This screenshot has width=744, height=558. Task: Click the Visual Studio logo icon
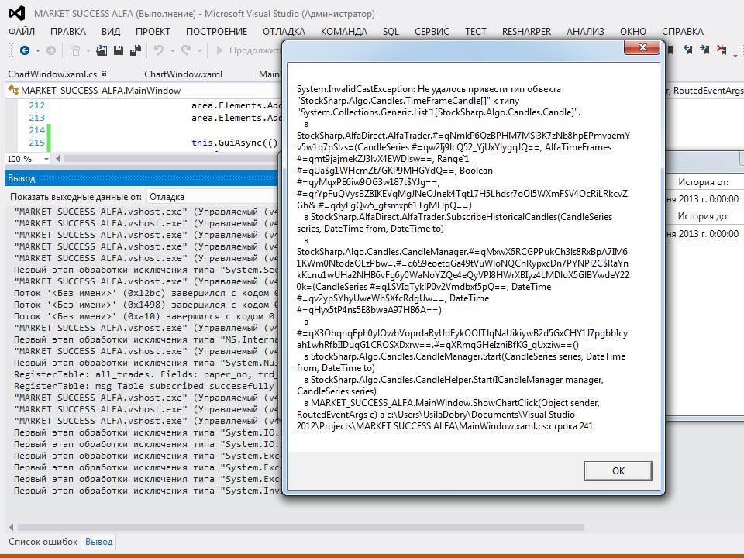click(17, 13)
